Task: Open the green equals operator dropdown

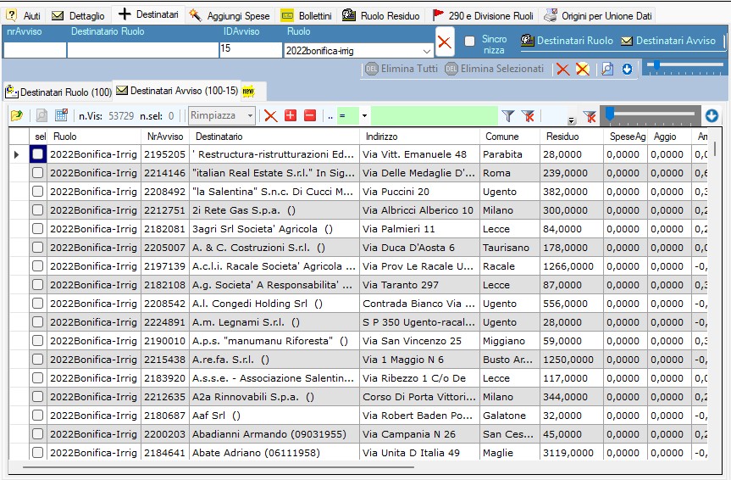Action: 364,115
